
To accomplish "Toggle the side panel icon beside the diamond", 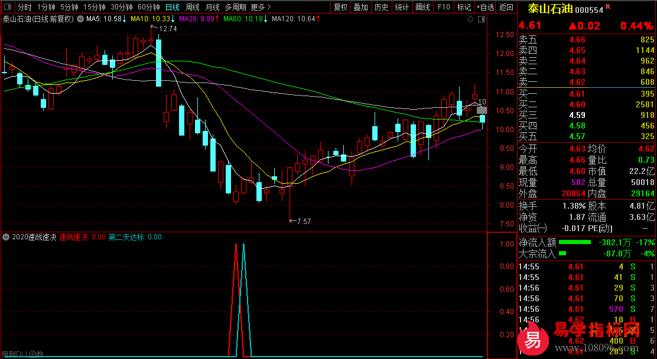I will (x=480, y=19).
